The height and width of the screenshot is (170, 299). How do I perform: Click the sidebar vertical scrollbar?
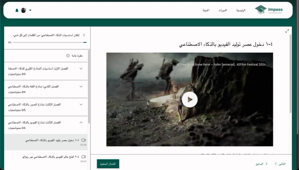tap(89, 87)
